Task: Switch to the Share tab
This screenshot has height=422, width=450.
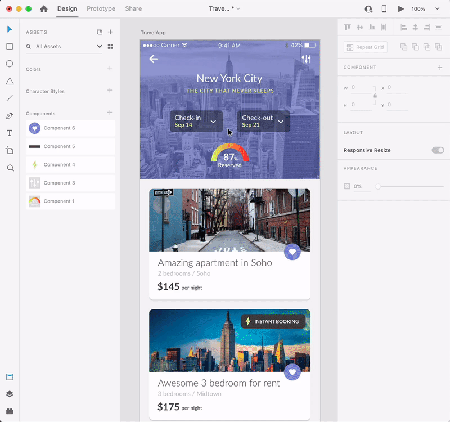Action: [x=133, y=9]
